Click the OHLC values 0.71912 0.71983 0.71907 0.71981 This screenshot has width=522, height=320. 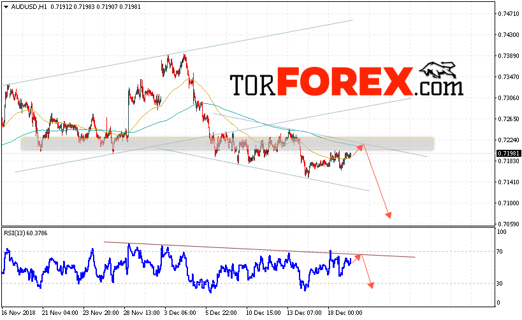(x=96, y=6)
